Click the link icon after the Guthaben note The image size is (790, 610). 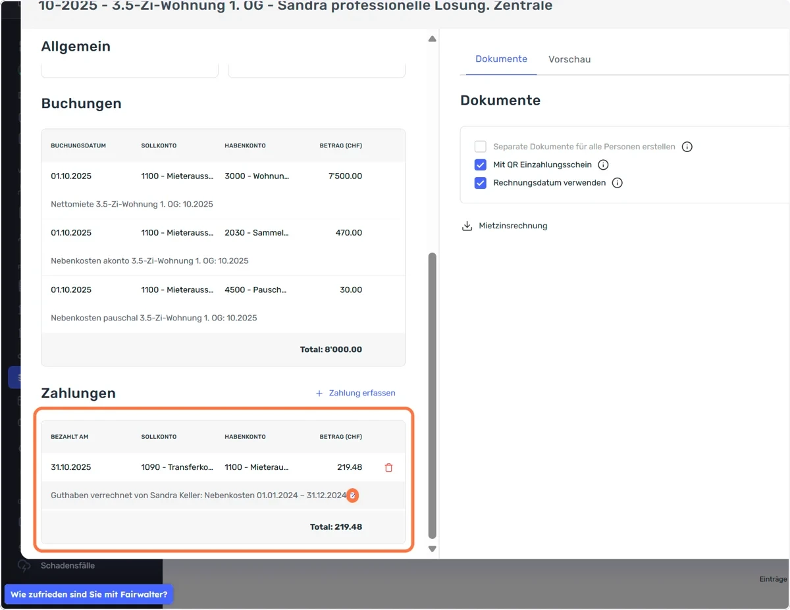(353, 496)
